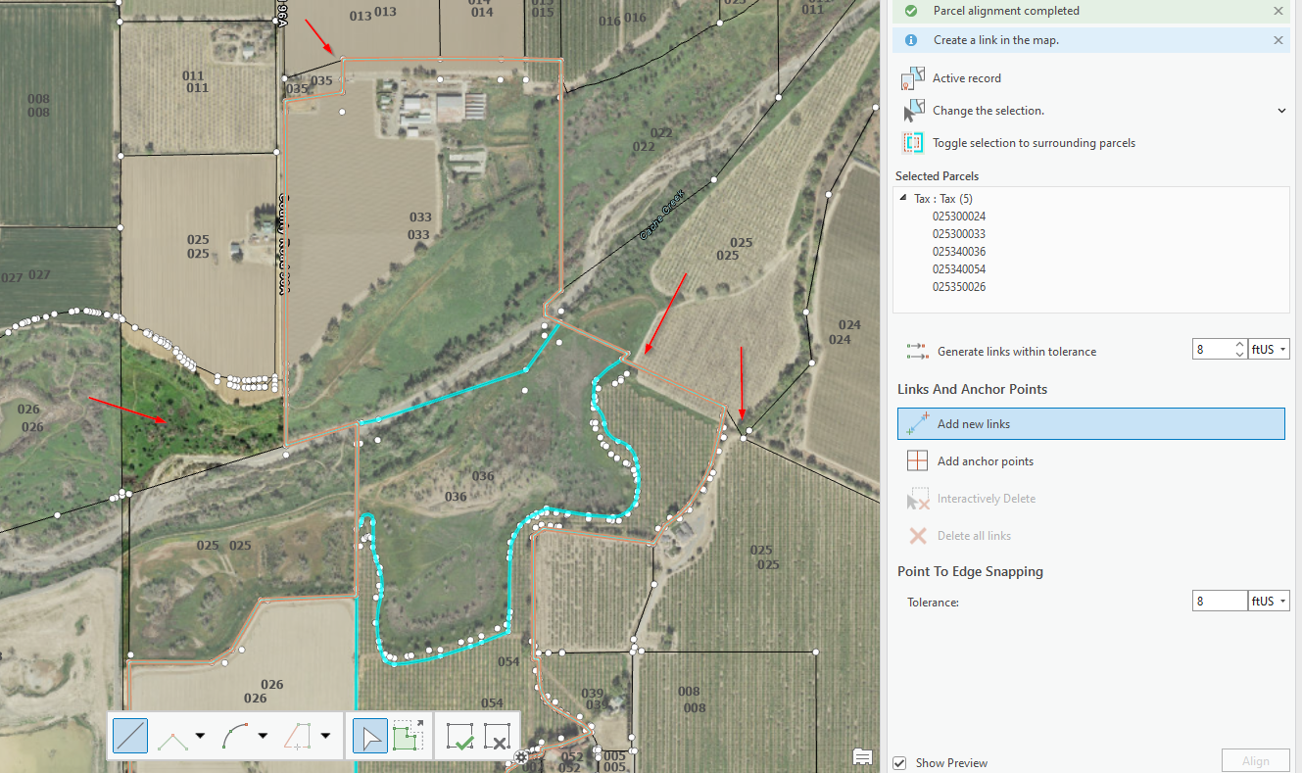The image size is (1302, 773).
Task: Select the Line segment tool
Action: (130, 735)
